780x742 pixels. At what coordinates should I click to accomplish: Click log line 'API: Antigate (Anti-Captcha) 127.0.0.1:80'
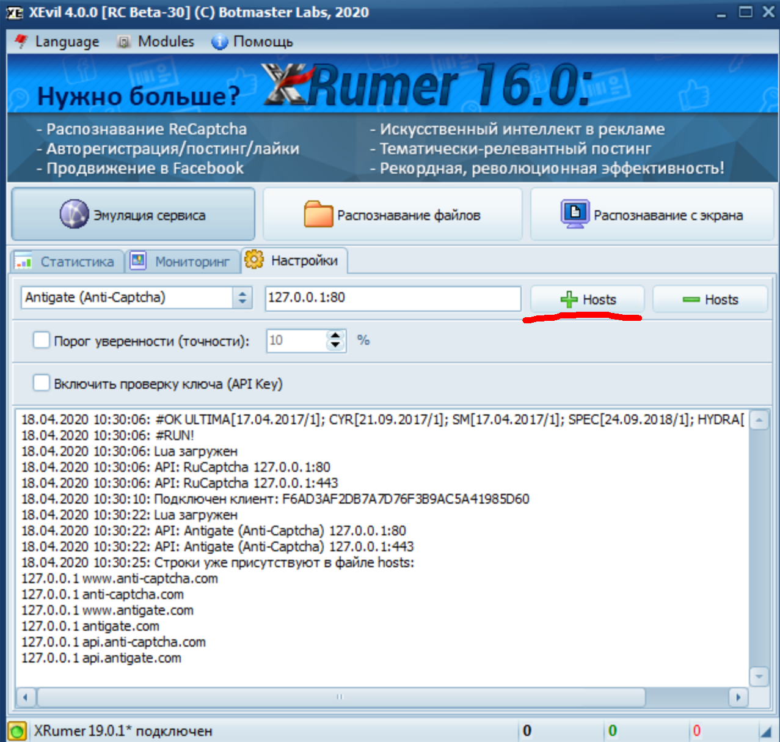(x=214, y=531)
